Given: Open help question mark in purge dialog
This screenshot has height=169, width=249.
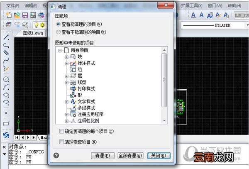Looking at the screenshot, I should (x=56, y=155).
